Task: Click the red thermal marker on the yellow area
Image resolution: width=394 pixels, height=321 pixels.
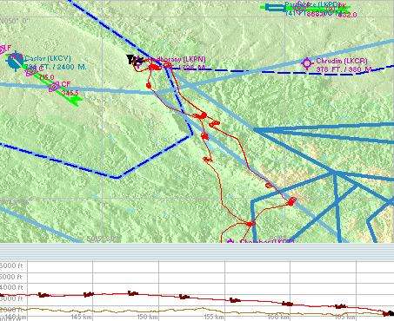Action: click(291, 201)
